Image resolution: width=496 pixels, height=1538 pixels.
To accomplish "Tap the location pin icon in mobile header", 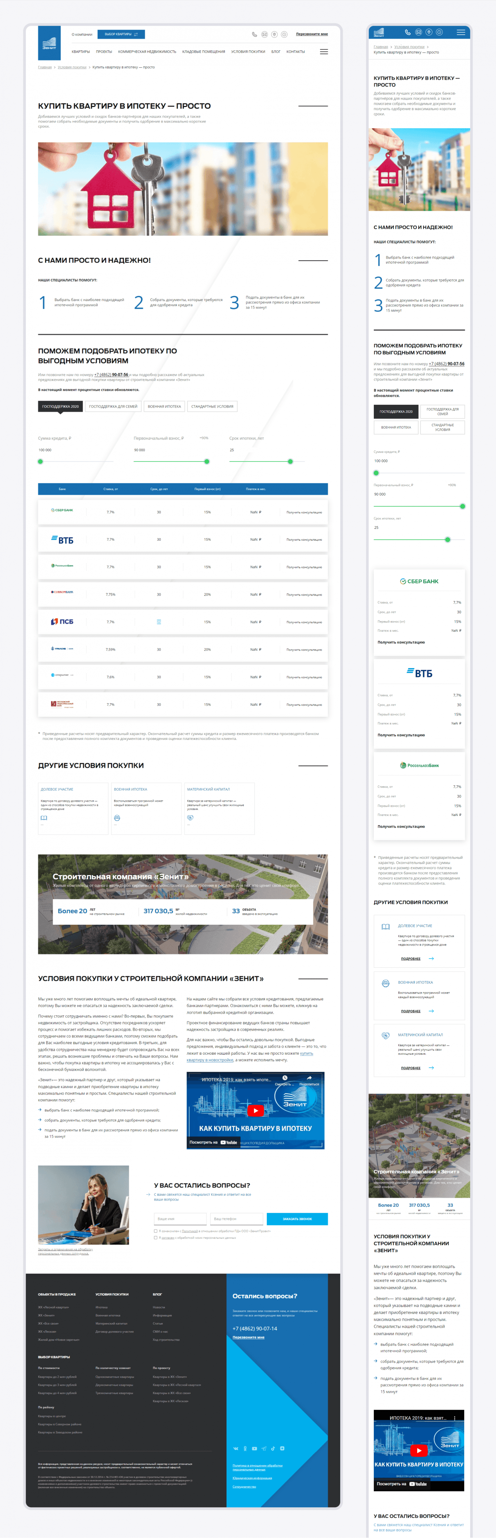I will point(429,32).
